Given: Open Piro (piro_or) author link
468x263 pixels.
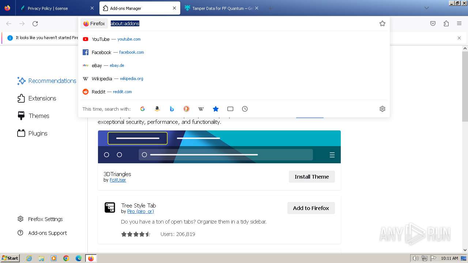Looking at the screenshot, I should pyautogui.click(x=140, y=211).
